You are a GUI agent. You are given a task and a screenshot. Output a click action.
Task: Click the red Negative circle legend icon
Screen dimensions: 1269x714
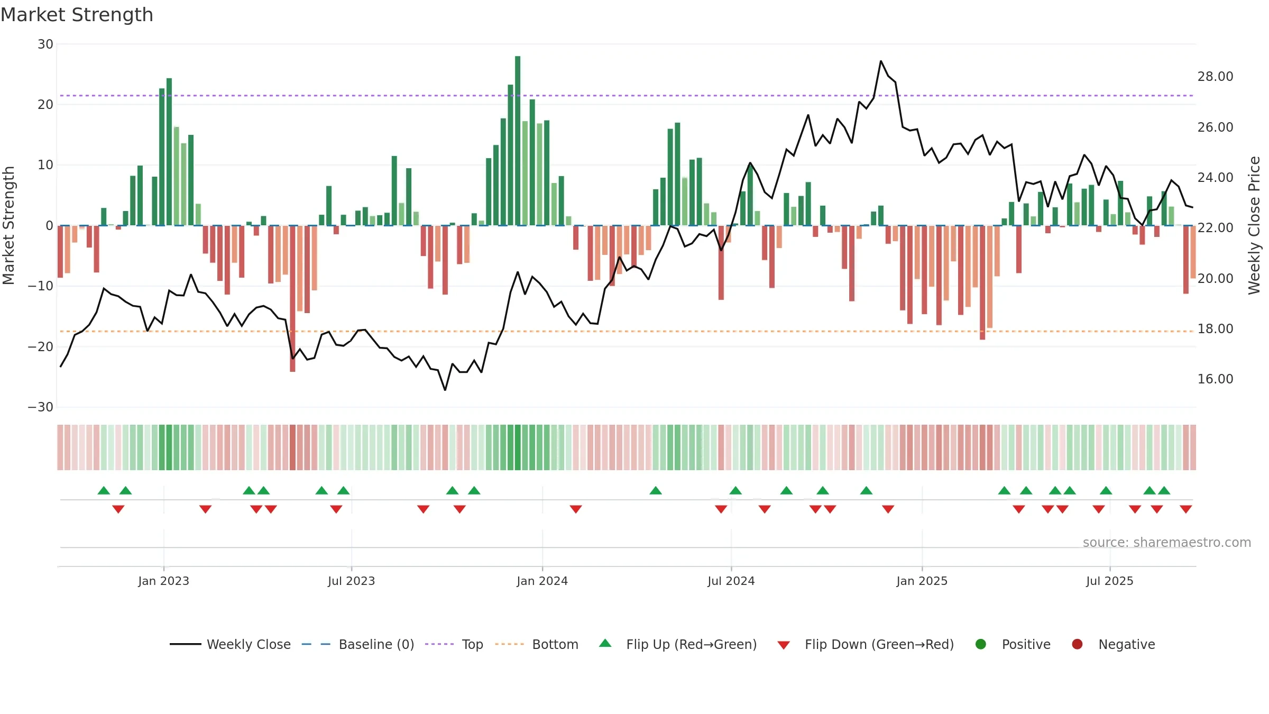click(x=1077, y=644)
